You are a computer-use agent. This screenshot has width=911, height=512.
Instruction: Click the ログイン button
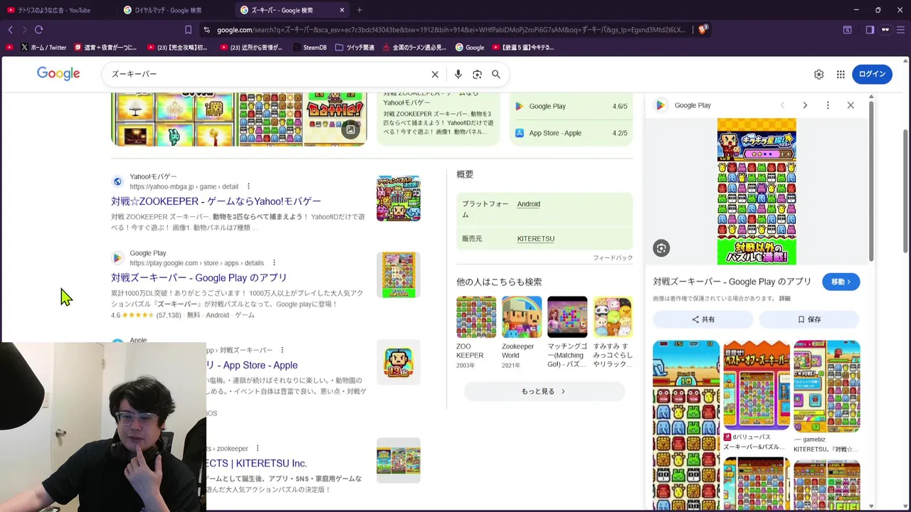[x=872, y=74]
